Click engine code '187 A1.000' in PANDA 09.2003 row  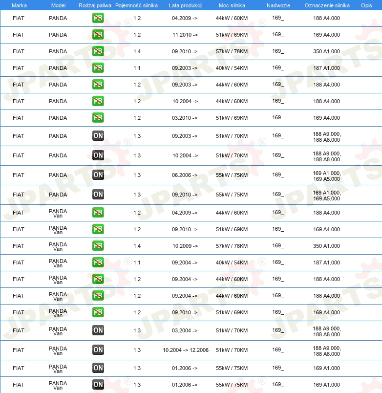tap(326, 68)
